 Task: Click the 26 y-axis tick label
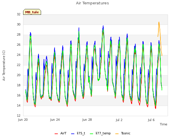tap(18, 45)
